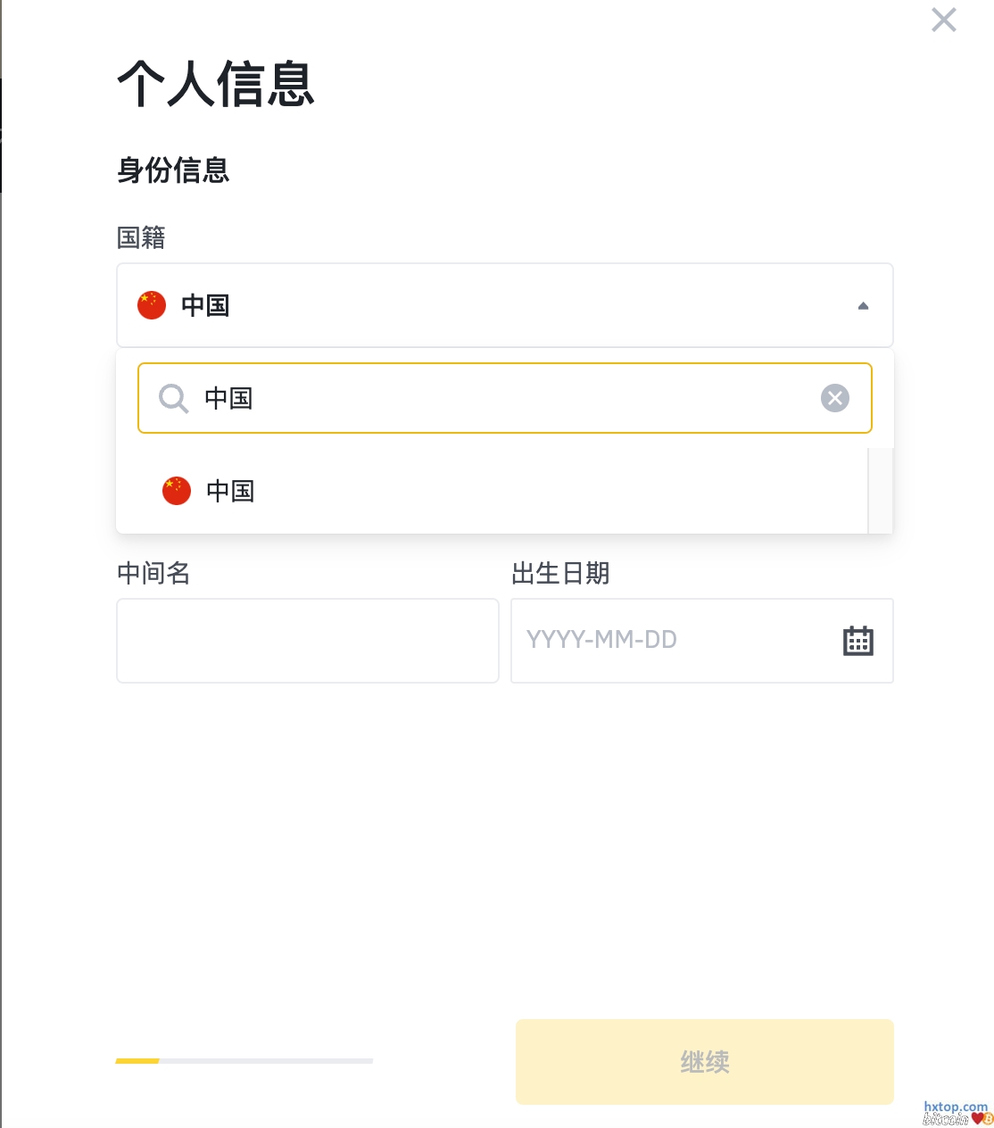Screen dimensions: 994x1128
Task: Click the magnifier search icon
Action: point(173,398)
